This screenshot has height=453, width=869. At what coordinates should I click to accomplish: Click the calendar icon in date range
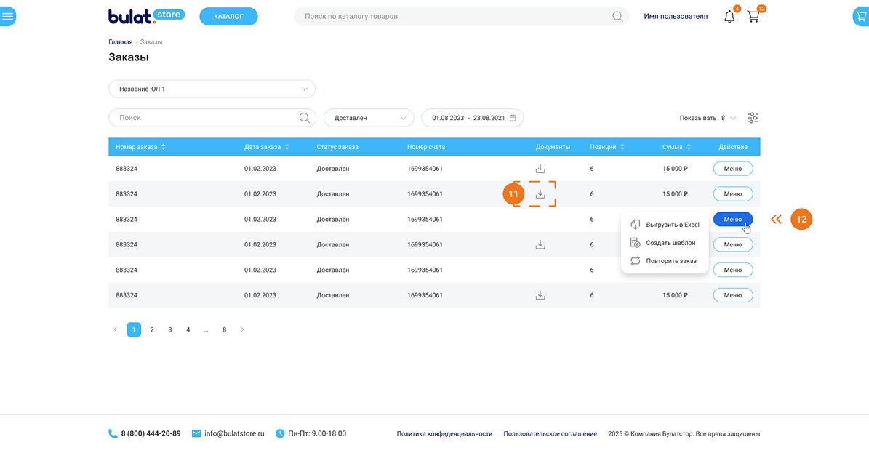[513, 118]
